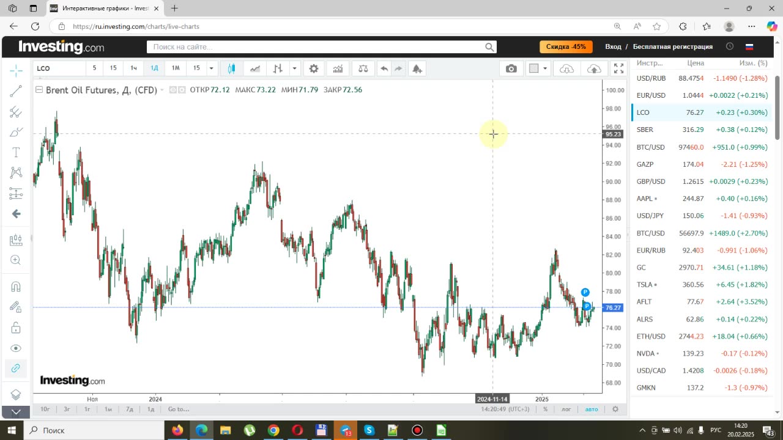Toggle лог logarithmic scale
The height and width of the screenshot is (440, 783).
click(x=566, y=409)
